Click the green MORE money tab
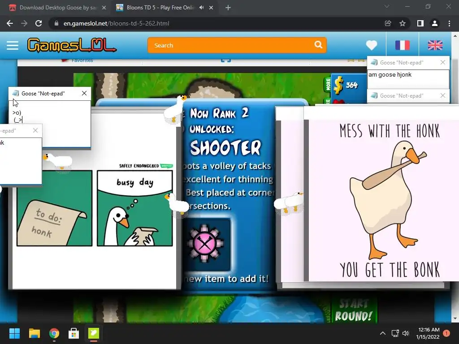 pyautogui.click(x=328, y=84)
